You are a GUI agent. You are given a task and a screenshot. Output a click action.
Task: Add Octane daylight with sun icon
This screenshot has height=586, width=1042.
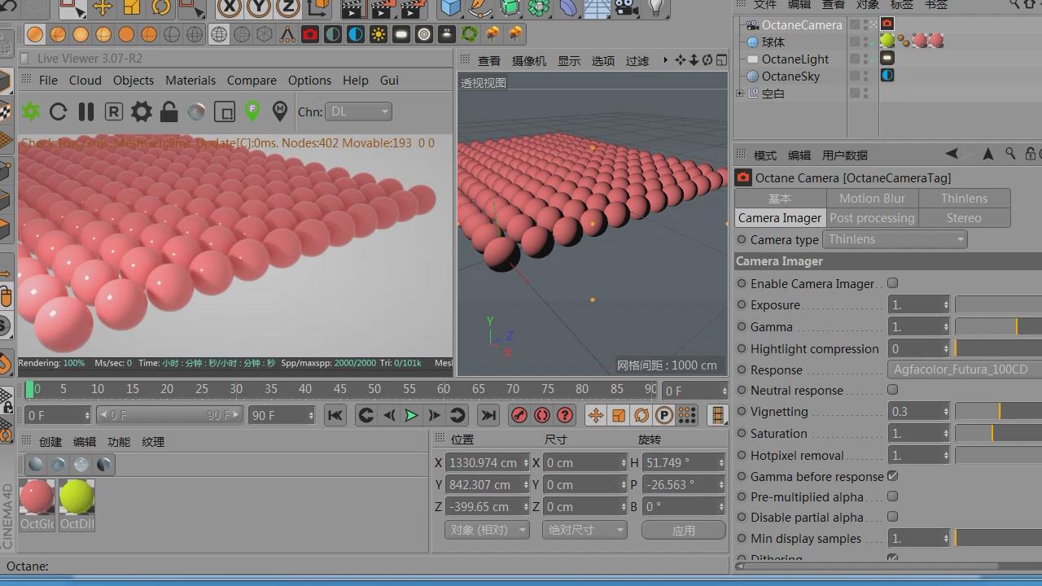[x=379, y=35]
